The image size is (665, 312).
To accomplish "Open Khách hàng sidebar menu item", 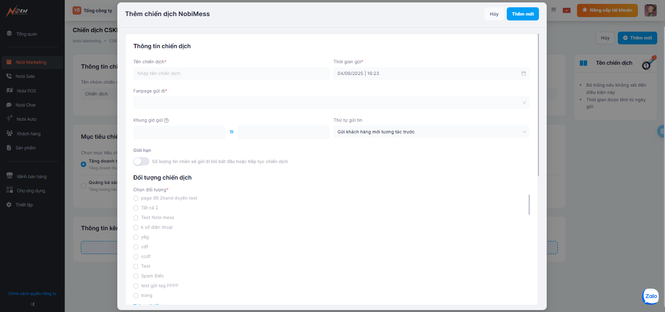I will pyautogui.click(x=28, y=133).
